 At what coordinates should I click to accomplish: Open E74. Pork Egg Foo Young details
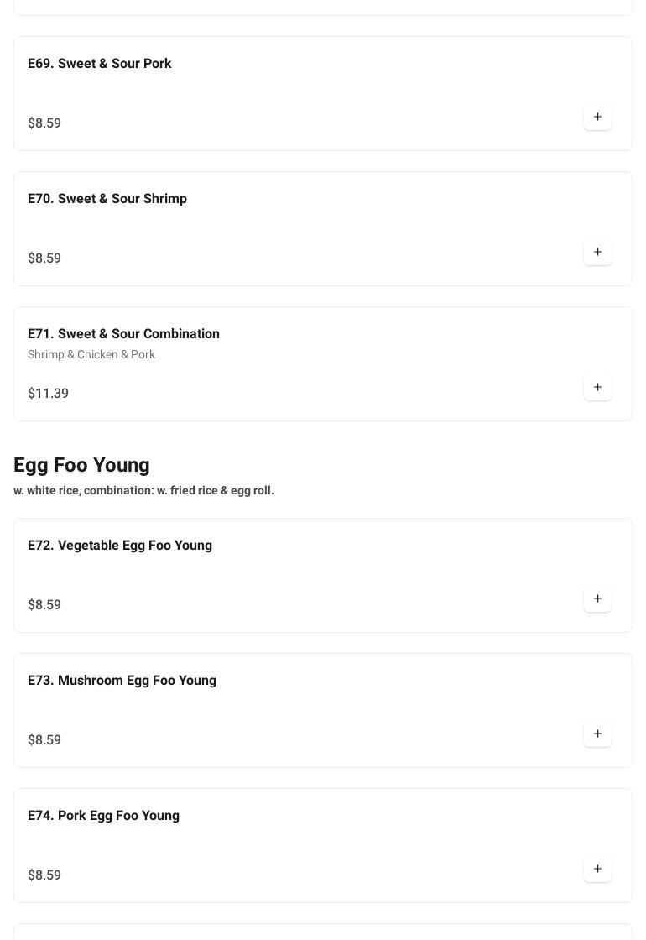click(x=103, y=816)
